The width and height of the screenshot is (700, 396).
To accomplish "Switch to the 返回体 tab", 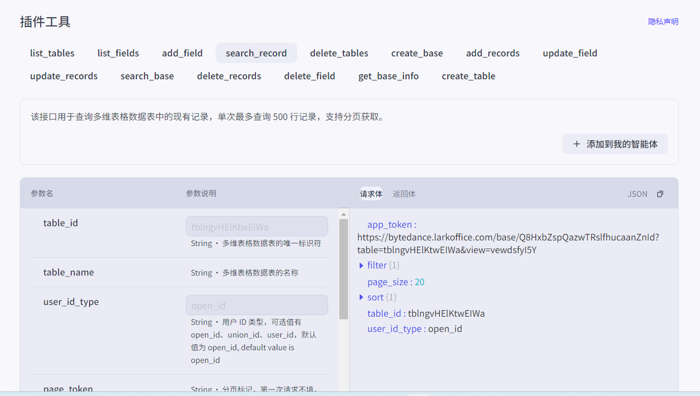I will (404, 194).
